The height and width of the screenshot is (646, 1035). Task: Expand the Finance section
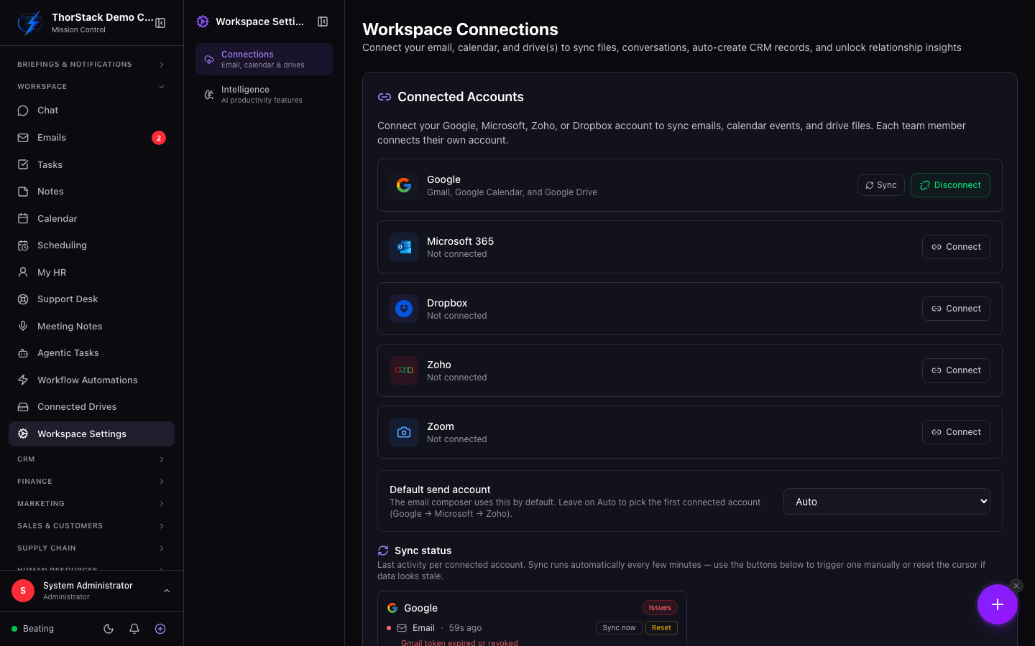[x=91, y=482]
